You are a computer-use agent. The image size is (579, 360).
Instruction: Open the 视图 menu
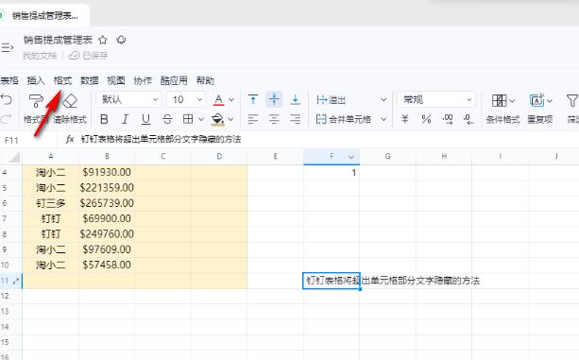pyautogui.click(x=116, y=80)
